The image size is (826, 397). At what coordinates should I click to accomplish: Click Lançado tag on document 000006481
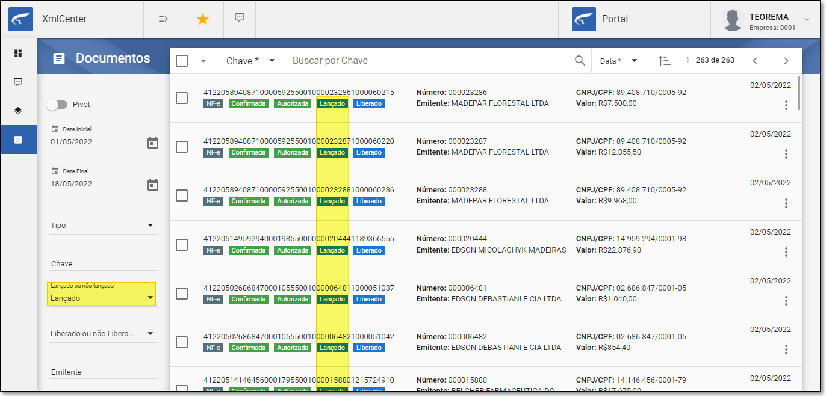tap(332, 299)
